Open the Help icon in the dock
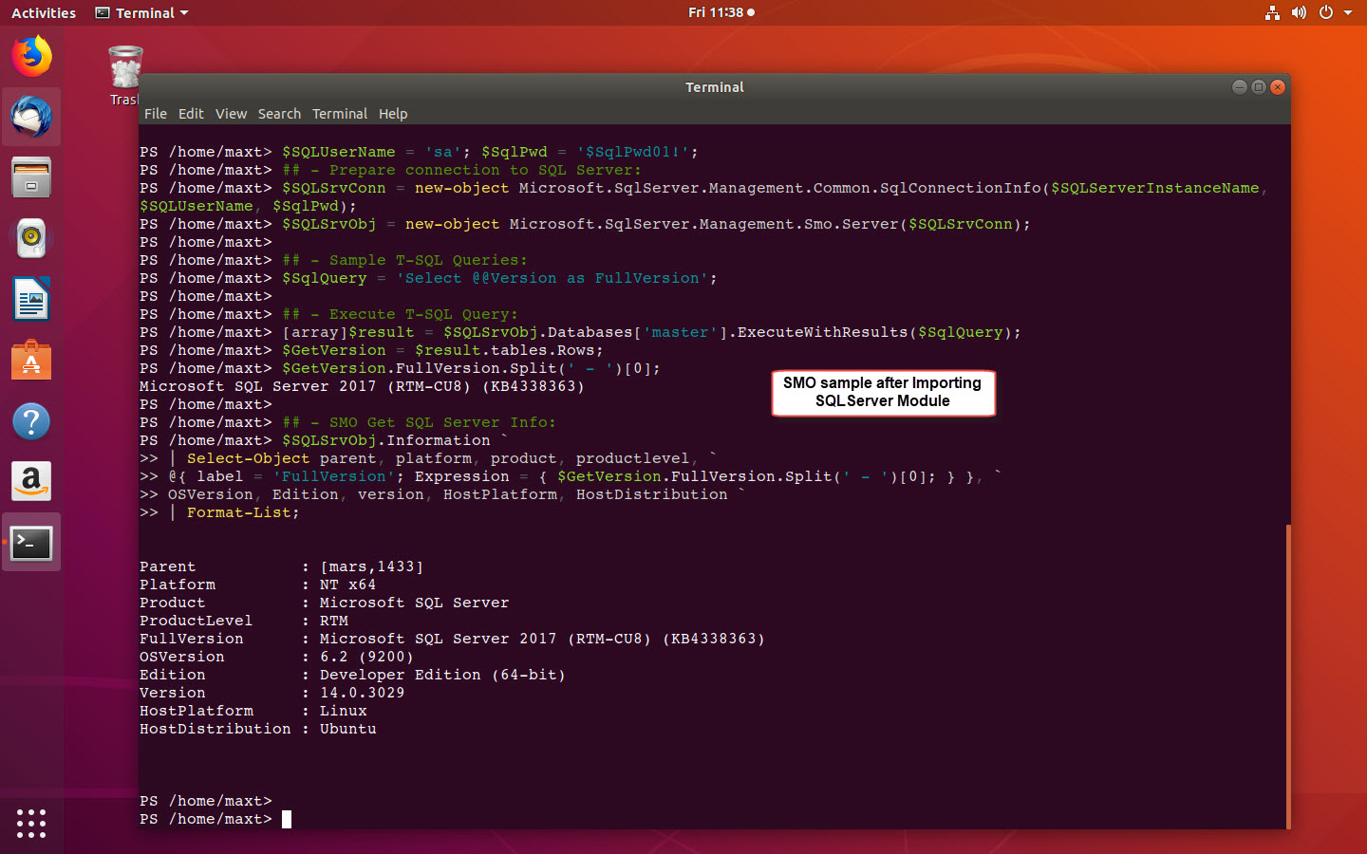Screen dimensions: 1367x854 point(31,420)
